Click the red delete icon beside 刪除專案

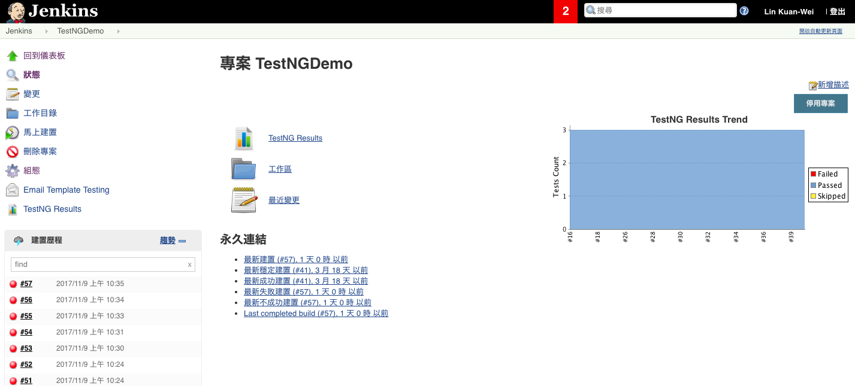coord(12,151)
